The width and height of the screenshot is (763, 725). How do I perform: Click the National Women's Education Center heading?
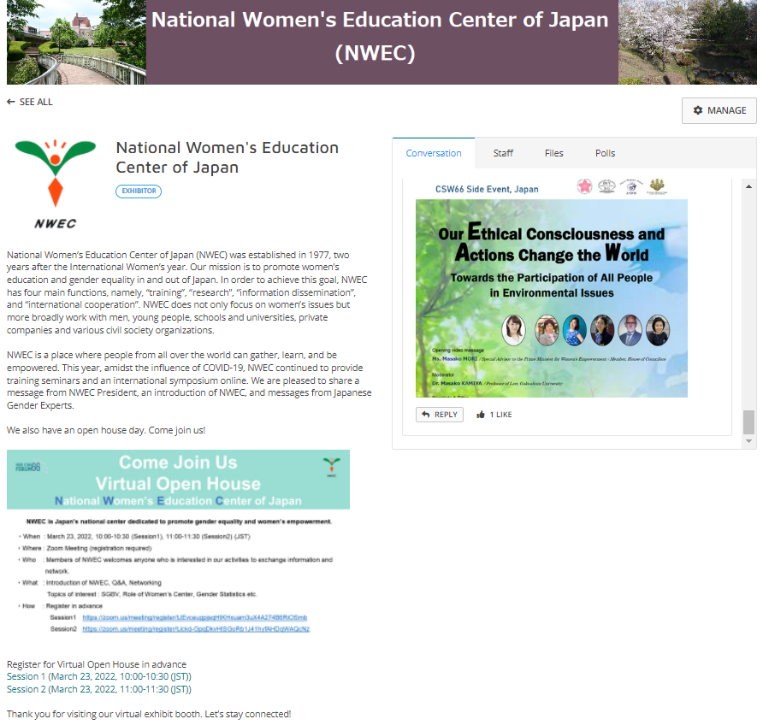[228, 157]
